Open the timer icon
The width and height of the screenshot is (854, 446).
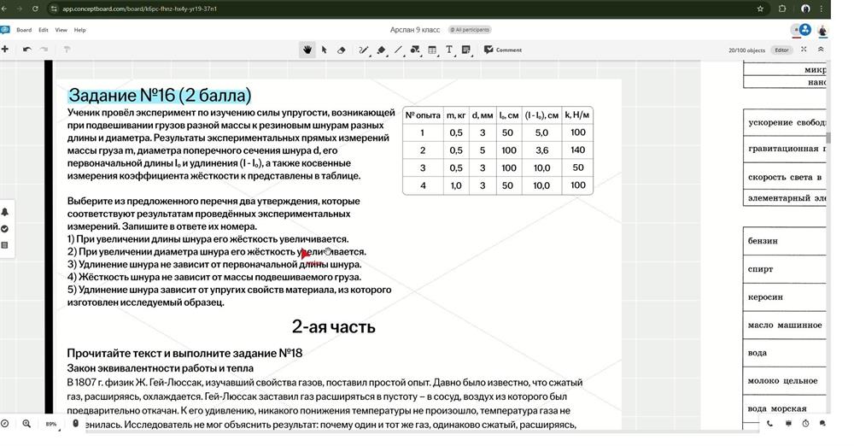805,423
